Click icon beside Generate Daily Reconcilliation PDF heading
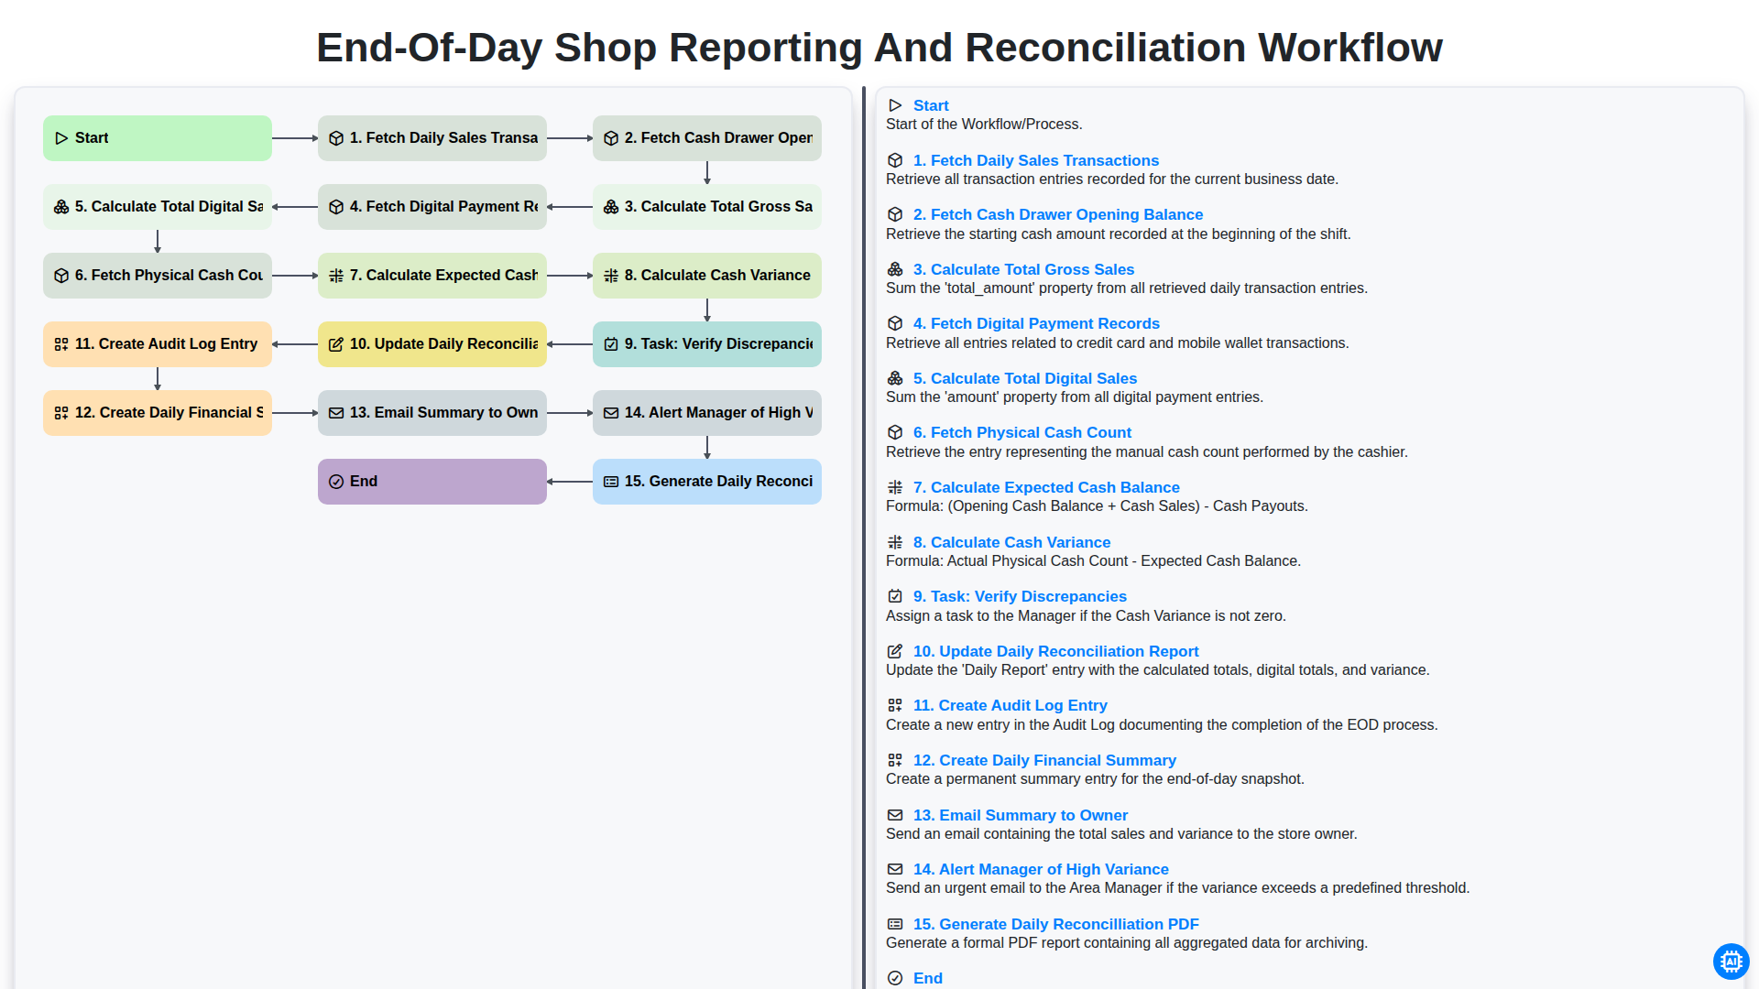 895,925
